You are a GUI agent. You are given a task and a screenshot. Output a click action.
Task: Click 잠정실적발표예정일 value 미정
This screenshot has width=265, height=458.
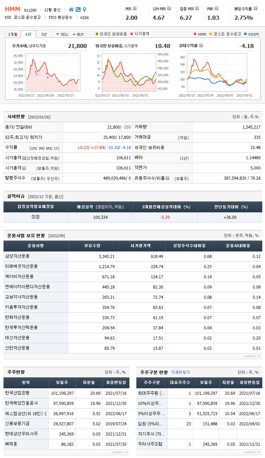36,217
